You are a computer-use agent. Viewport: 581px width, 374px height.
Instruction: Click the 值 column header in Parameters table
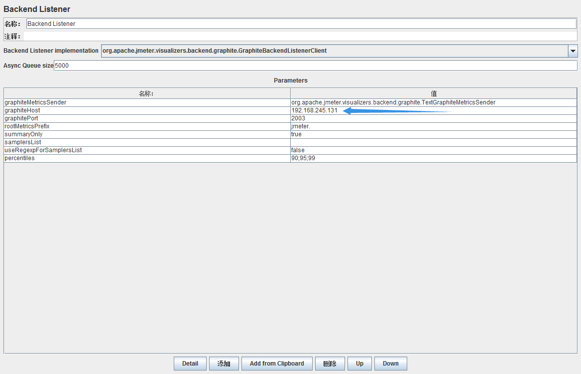(434, 93)
